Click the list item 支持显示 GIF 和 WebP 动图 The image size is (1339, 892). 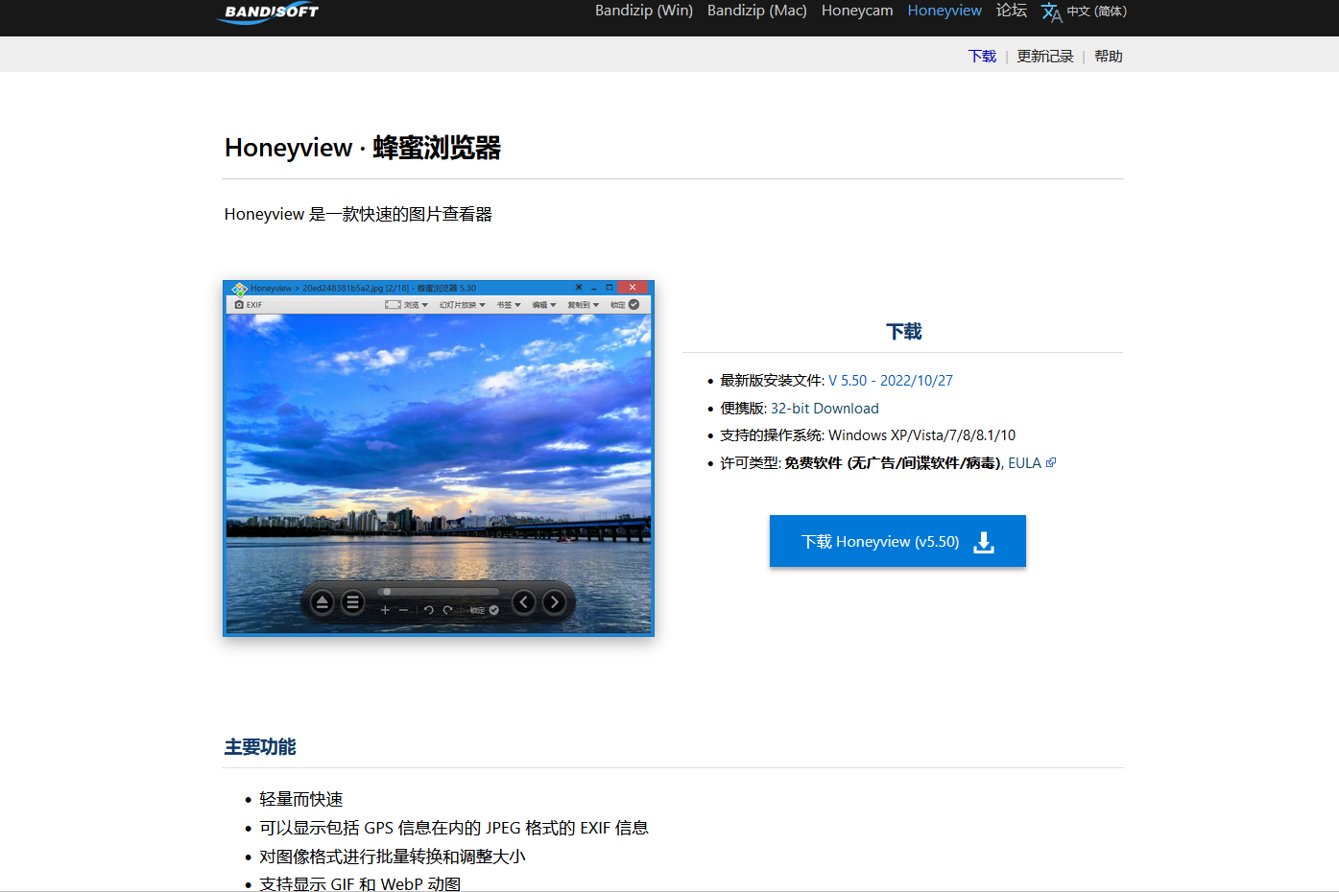tap(360, 883)
